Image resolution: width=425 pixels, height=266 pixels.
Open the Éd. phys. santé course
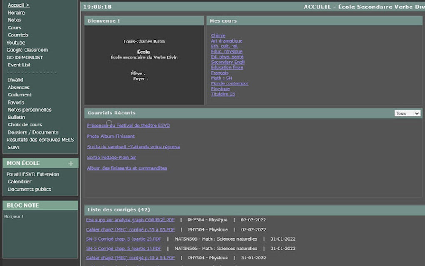click(227, 57)
